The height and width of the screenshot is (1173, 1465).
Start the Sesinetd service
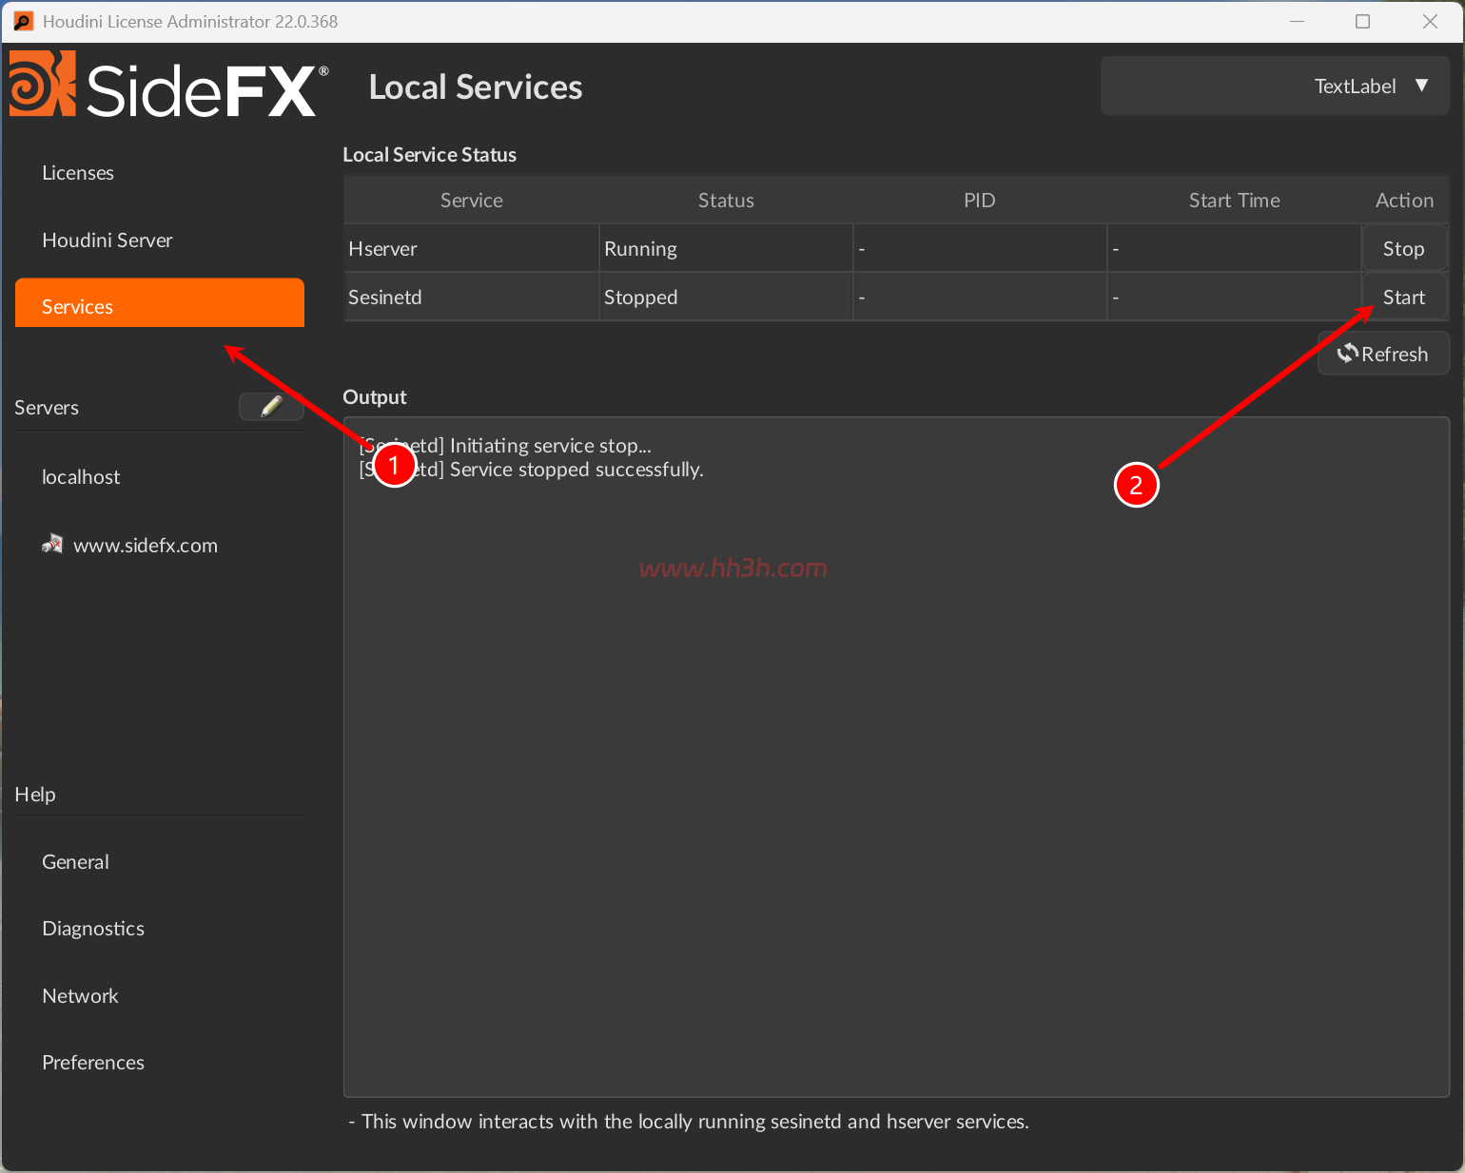[x=1404, y=298]
